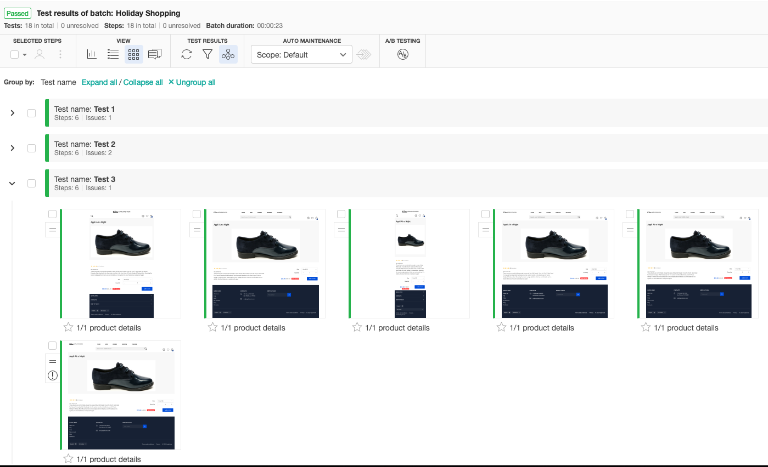The image size is (768, 467).
Task: Select the checkbox of the step with issue marker
Action: click(52, 345)
